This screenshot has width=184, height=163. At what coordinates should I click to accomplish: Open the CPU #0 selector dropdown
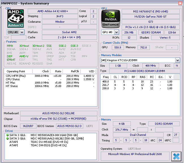point(22,32)
